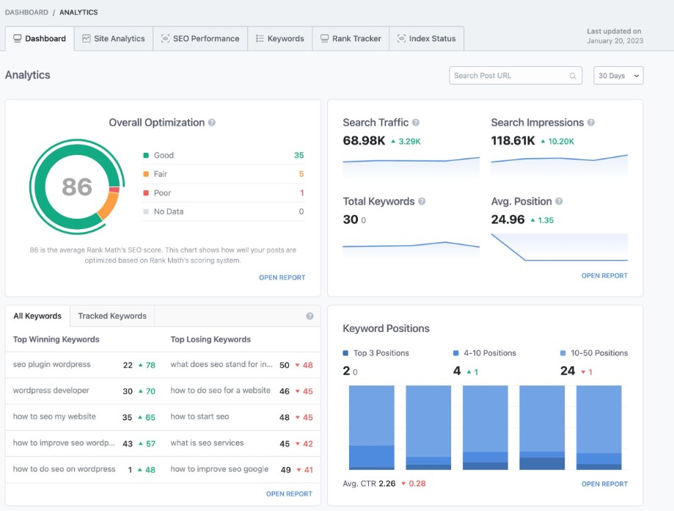Go to the Keywords tab
The image size is (674, 511).
[280, 38]
